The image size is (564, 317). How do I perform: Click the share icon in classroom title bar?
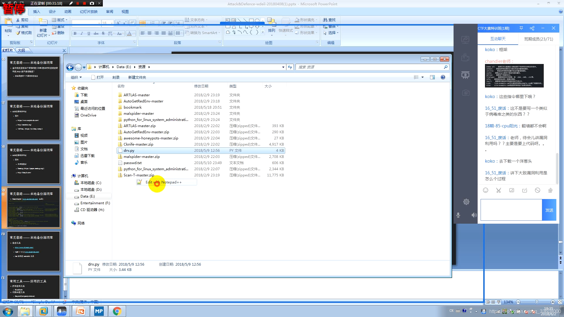tap(532, 28)
